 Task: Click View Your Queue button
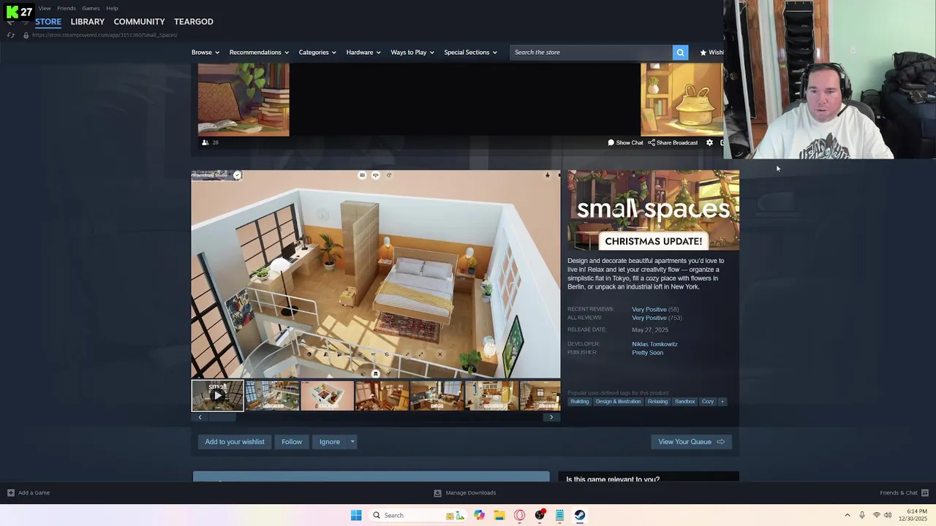click(691, 441)
